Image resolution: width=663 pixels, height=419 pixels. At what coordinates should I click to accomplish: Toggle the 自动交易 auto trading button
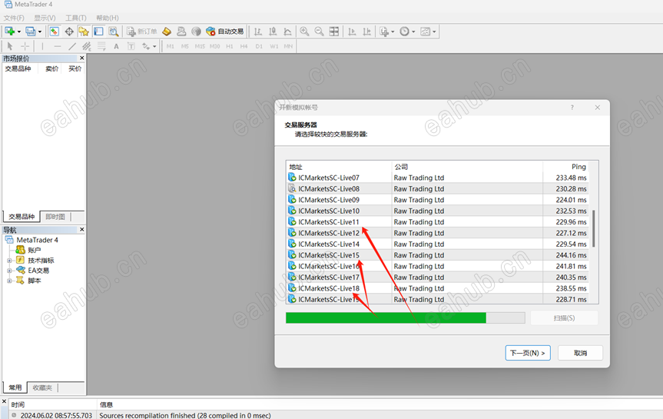[224, 32]
